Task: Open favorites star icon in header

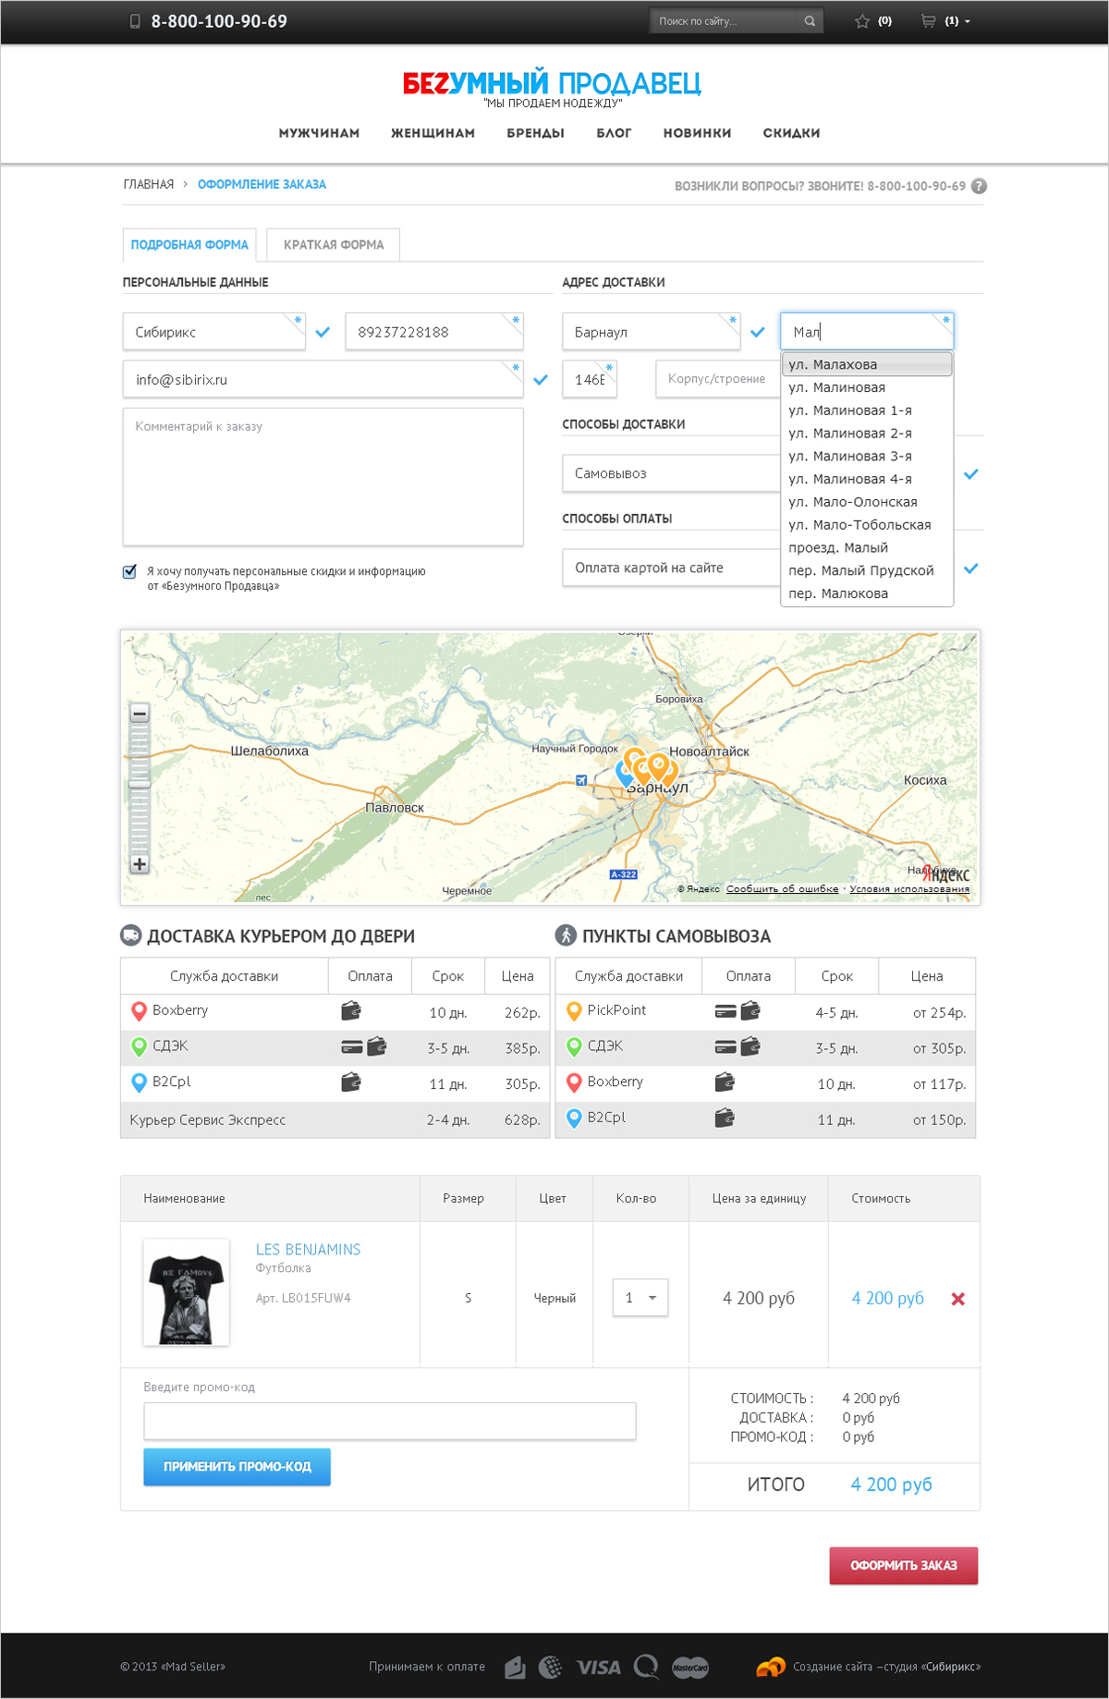Action: pyautogui.click(x=862, y=21)
